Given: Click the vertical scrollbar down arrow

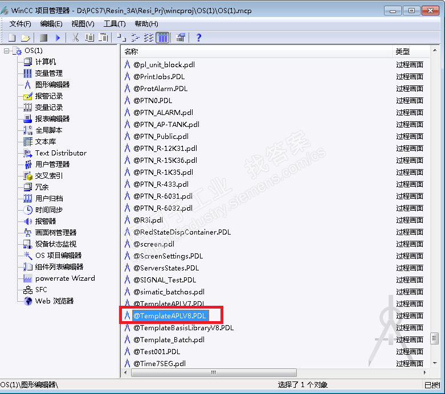Looking at the screenshot, I should (435, 363).
